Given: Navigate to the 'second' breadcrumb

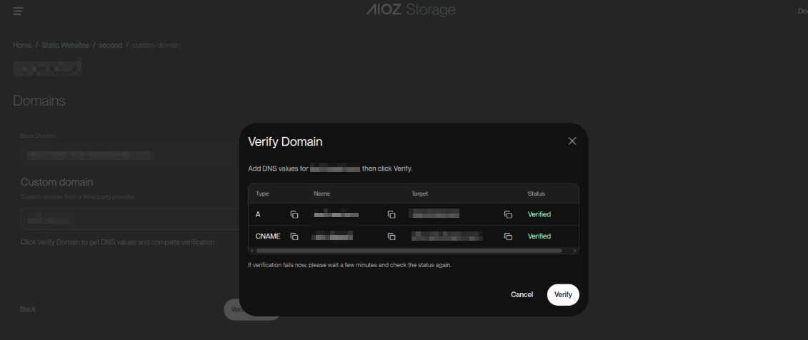Looking at the screenshot, I should pyautogui.click(x=111, y=45).
